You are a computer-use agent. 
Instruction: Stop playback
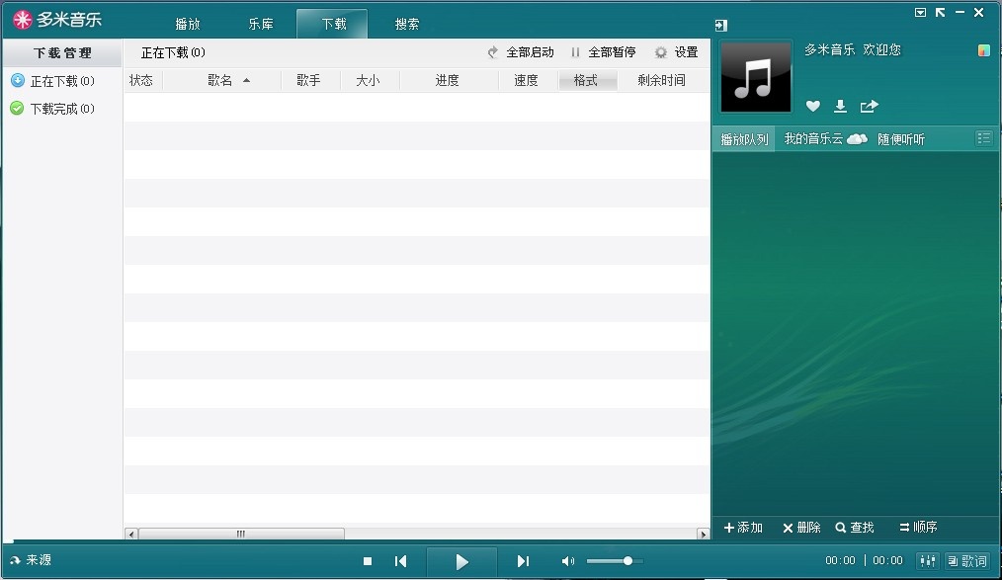click(x=368, y=561)
